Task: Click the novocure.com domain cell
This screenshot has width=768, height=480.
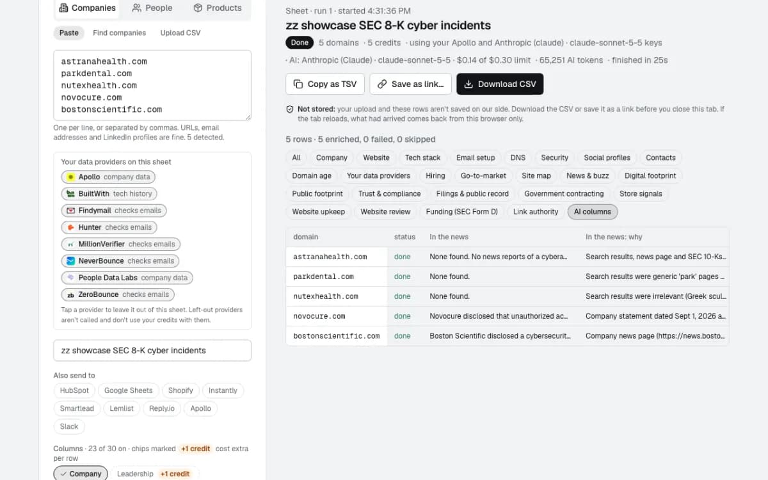Action: coord(337,316)
